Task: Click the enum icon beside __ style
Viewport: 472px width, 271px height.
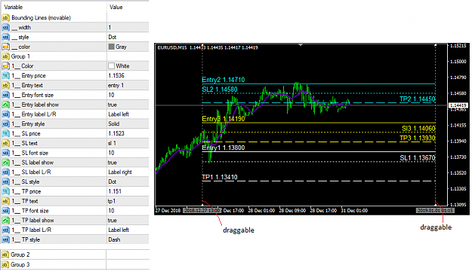Action: [6, 37]
